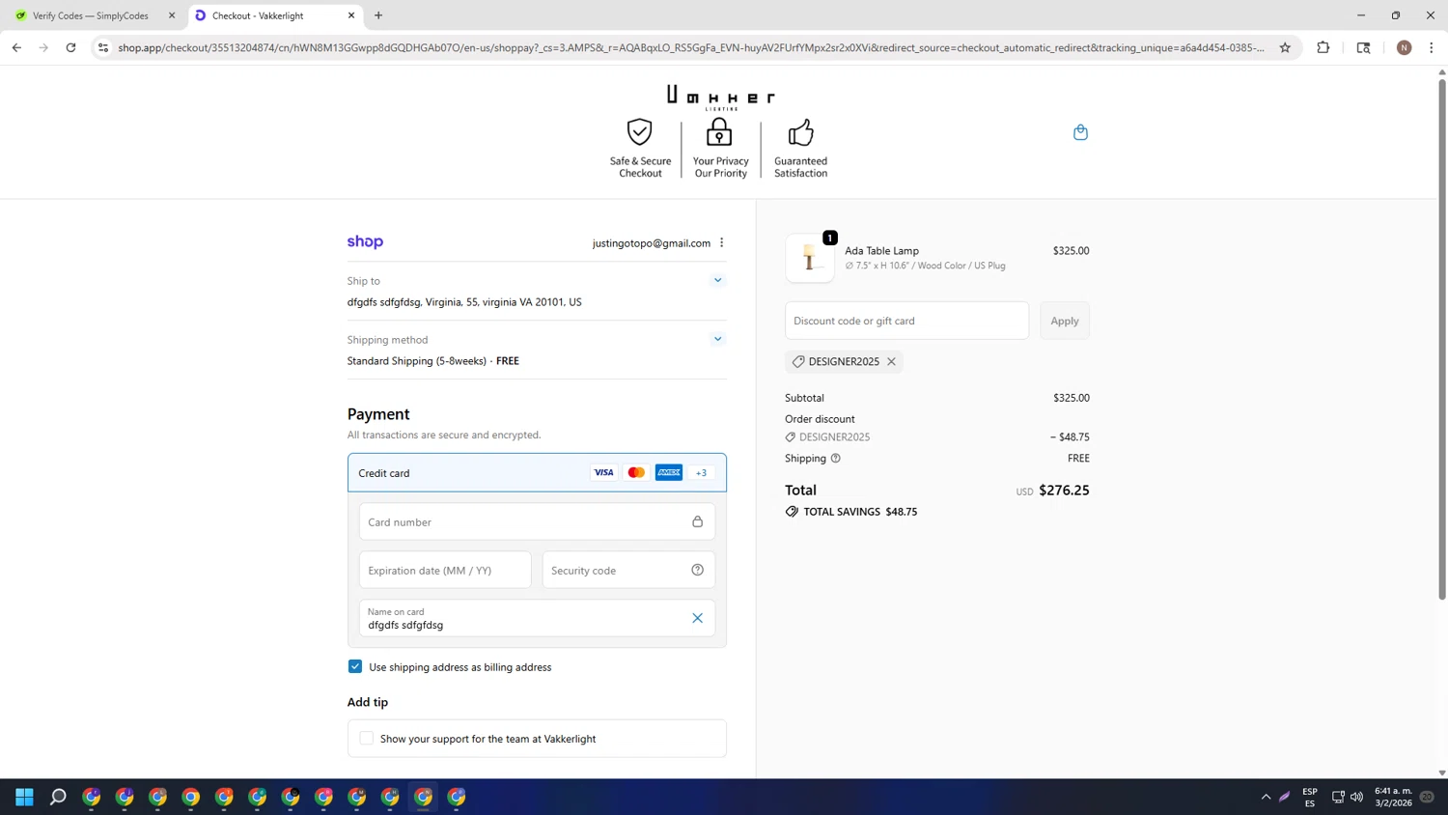
Task: Click the justingotopo@gmail.com email text
Action: click(x=651, y=243)
